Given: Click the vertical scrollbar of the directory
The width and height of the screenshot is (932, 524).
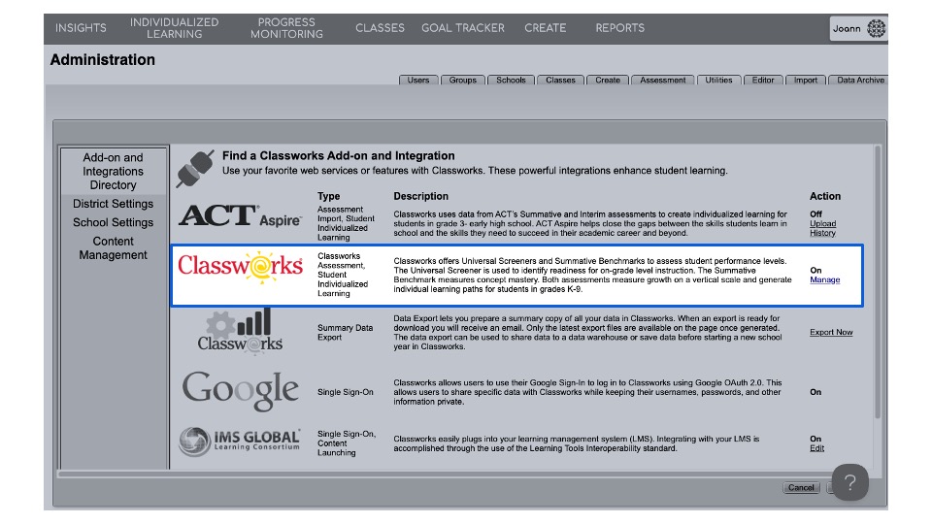Looking at the screenshot, I should click(x=878, y=282).
